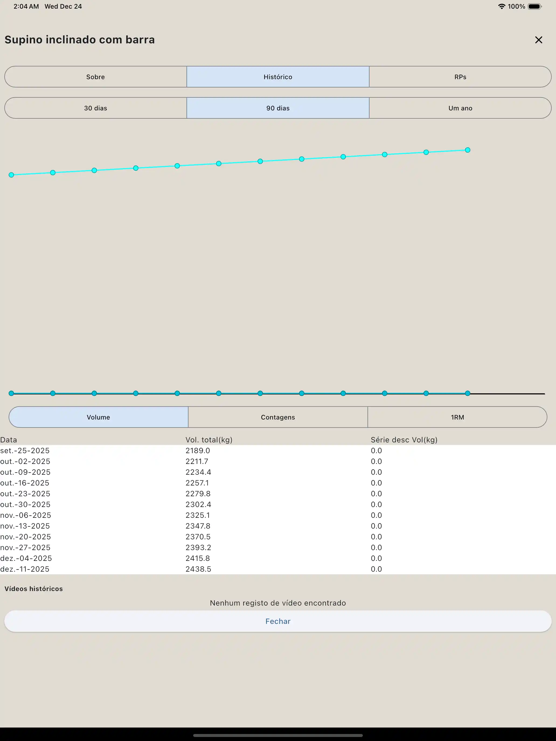Select the 30 dias range

[96, 108]
